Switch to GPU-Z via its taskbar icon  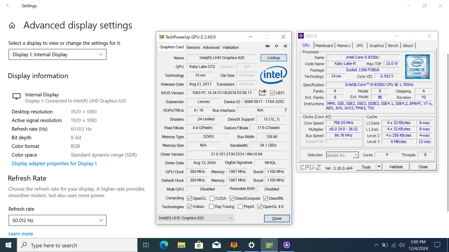[269, 245]
